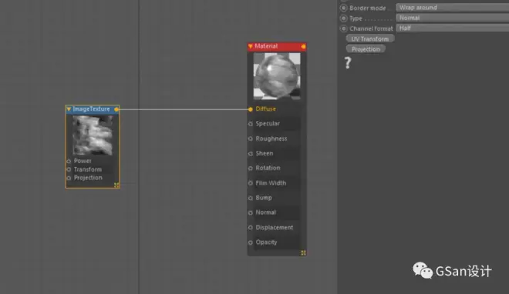Click the Diffuse label on Material node
The width and height of the screenshot is (509, 294).
pyautogui.click(x=265, y=109)
